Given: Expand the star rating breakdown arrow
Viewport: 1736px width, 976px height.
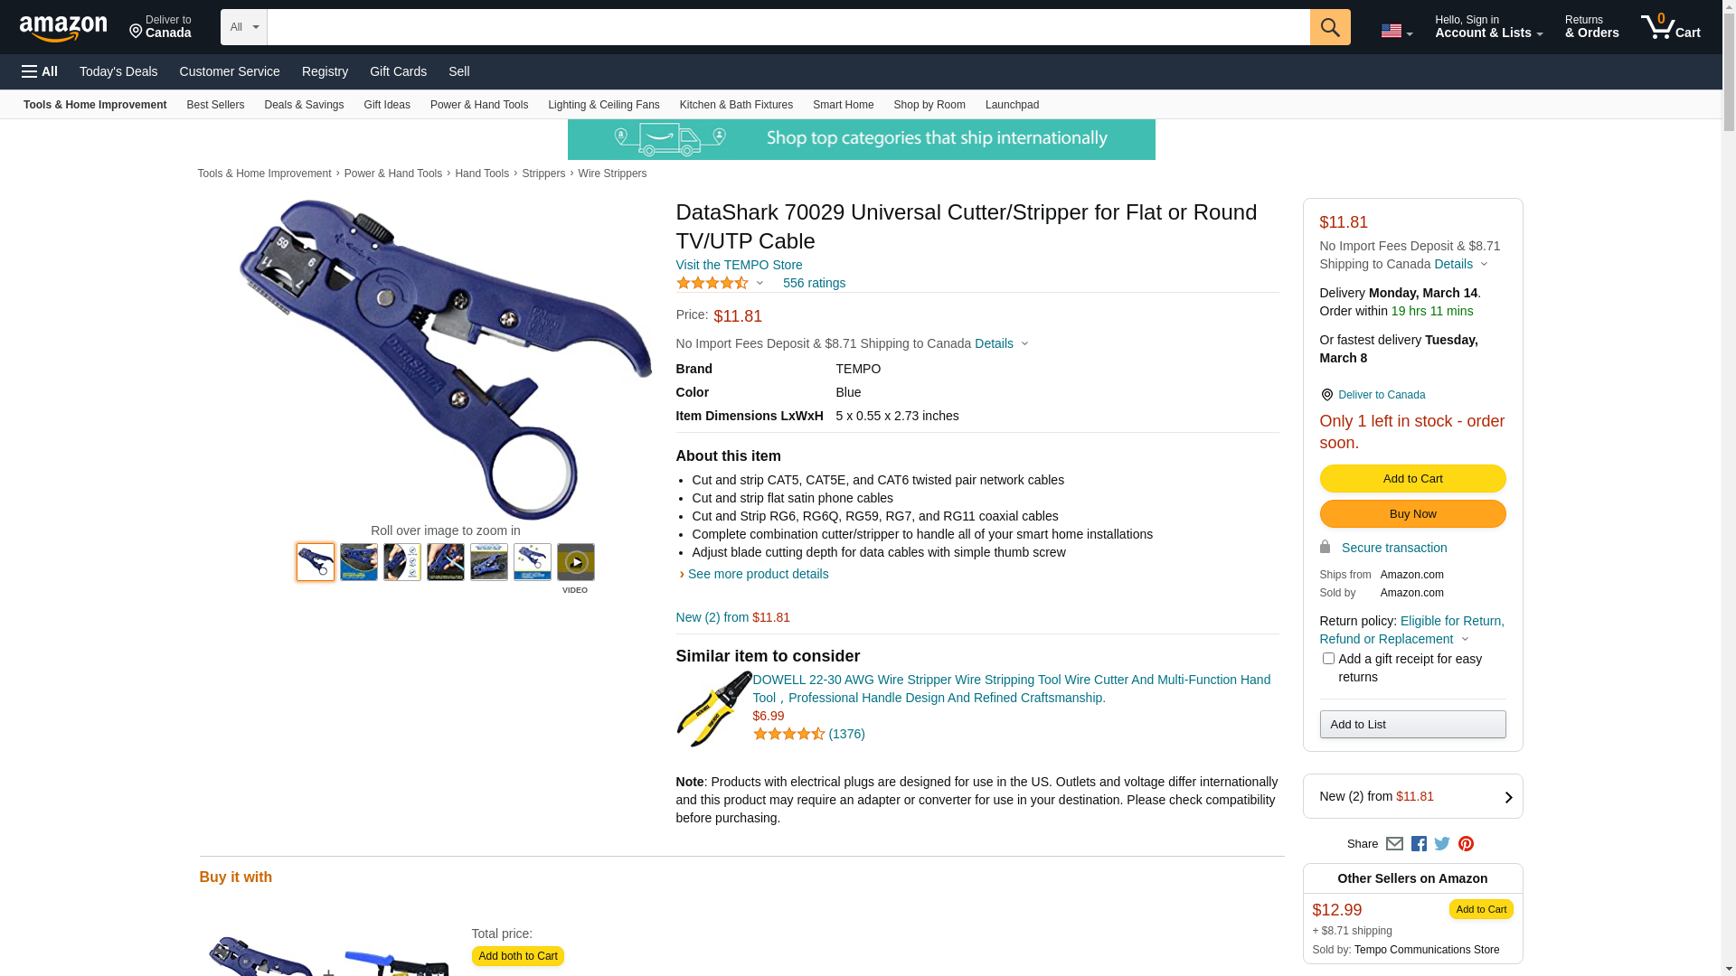Looking at the screenshot, I should (759, 284).
